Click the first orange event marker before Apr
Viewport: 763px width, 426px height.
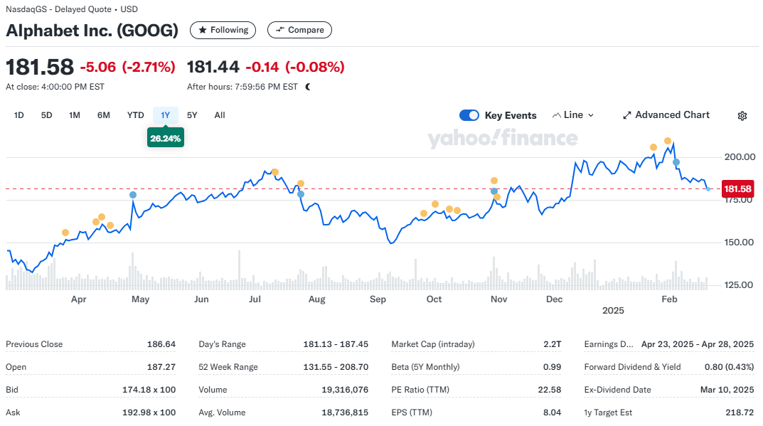pos(65,233)
